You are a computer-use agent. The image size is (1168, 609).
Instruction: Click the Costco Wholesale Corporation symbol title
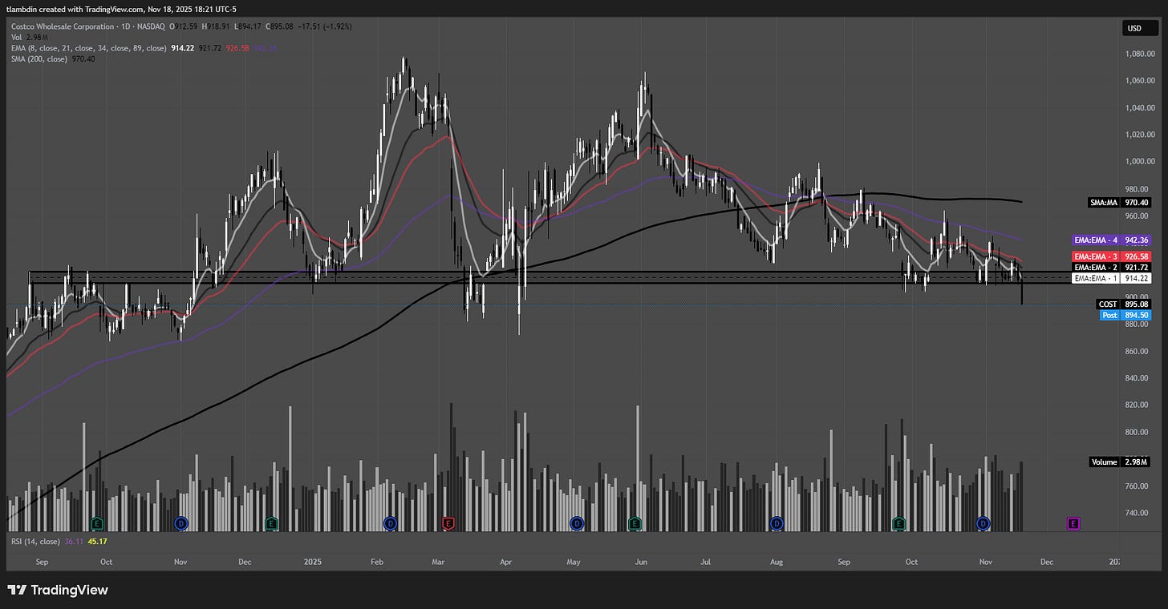point(63,26)
